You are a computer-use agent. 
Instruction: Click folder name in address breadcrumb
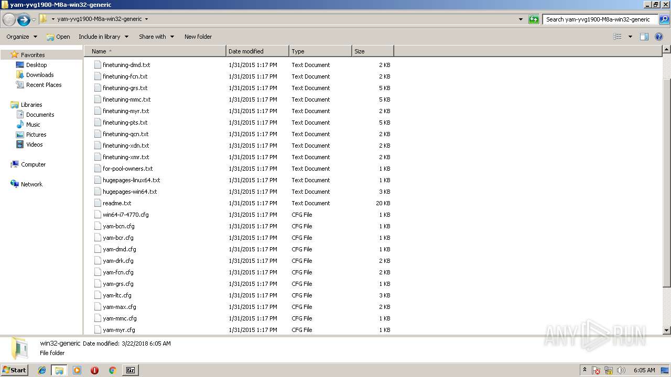tap(100, 19)
